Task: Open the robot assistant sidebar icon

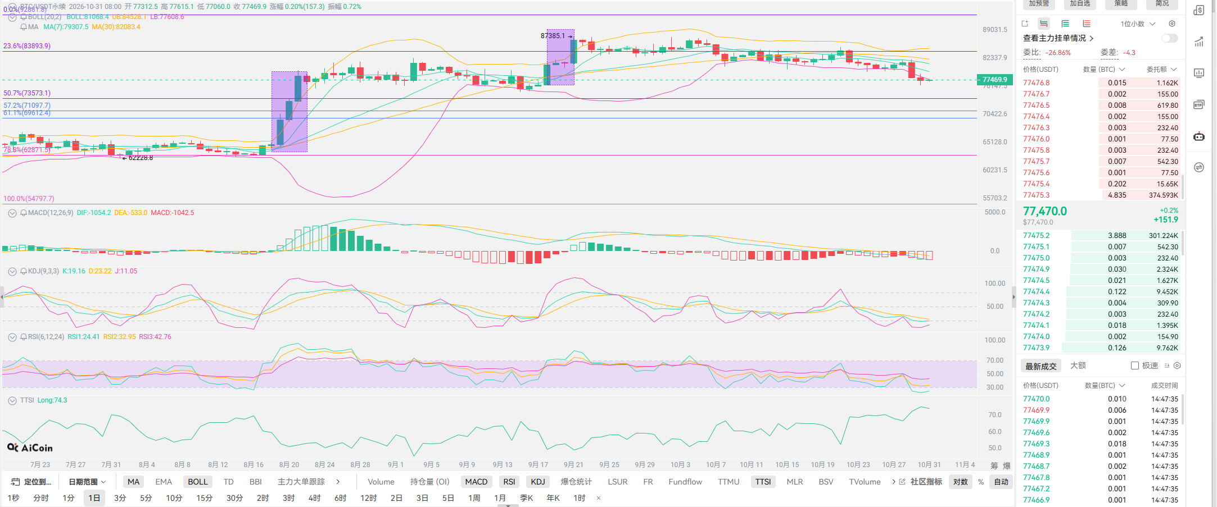Action: pyautogui.click(x=1198, y=136)
